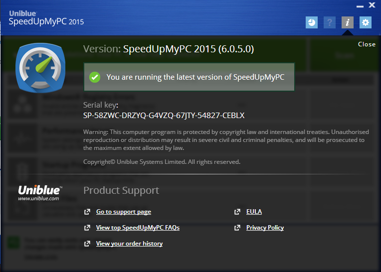Open the Privacy Policy link
Image resolution: width=381 pixels, height=272 pixels.
point(265,228)
